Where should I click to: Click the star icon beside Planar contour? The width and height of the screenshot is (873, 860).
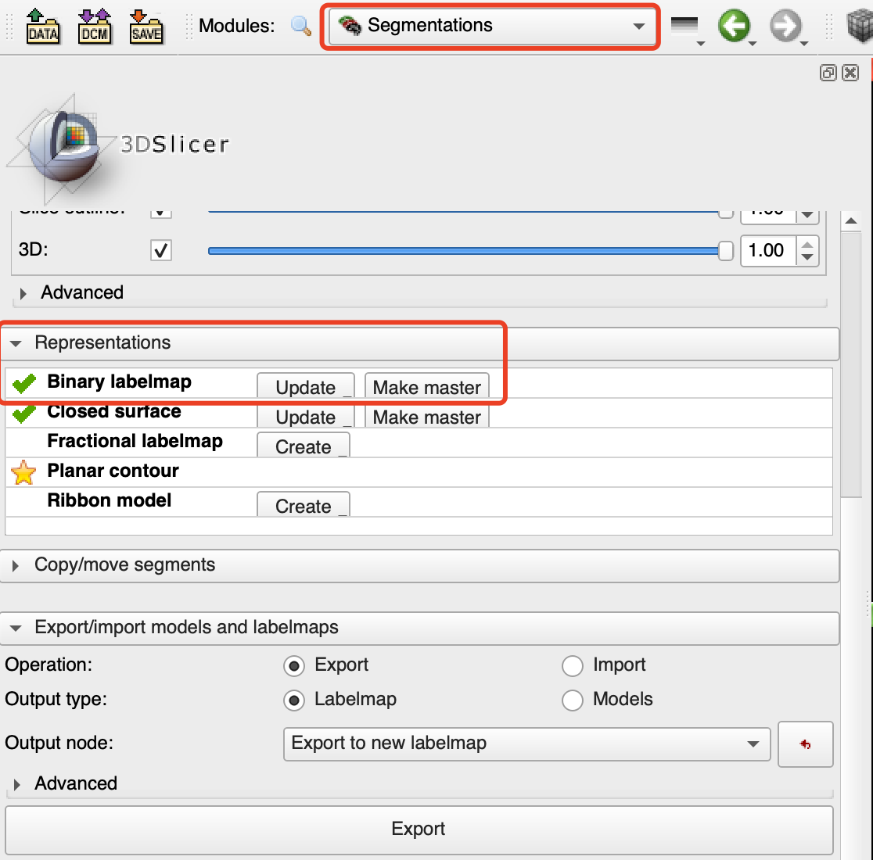[23, 472]
